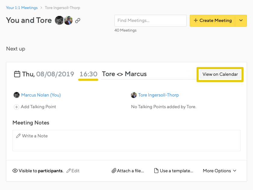Click the calendar icon beside Thu date

point(17,74)
